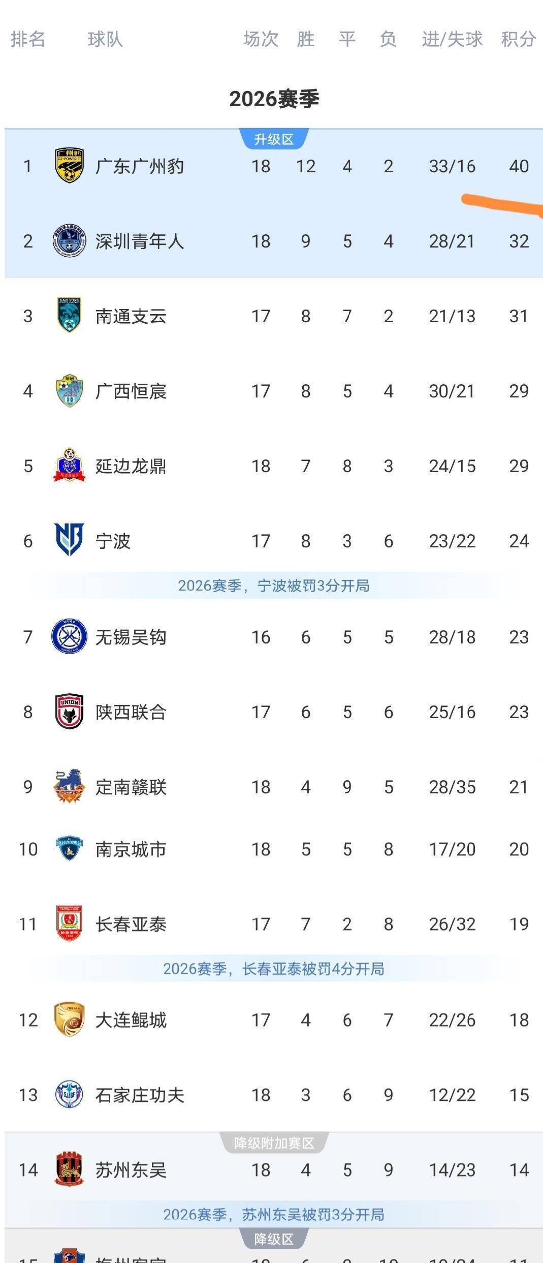Tap the 定南赣联 lion crest
Screen dimensions: 543x1263
69,786
